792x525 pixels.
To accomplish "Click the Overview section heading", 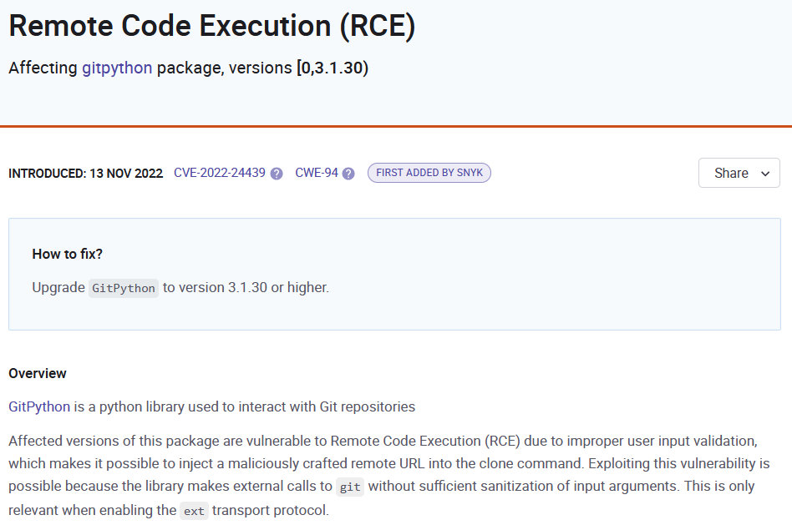I will (38, 373).
